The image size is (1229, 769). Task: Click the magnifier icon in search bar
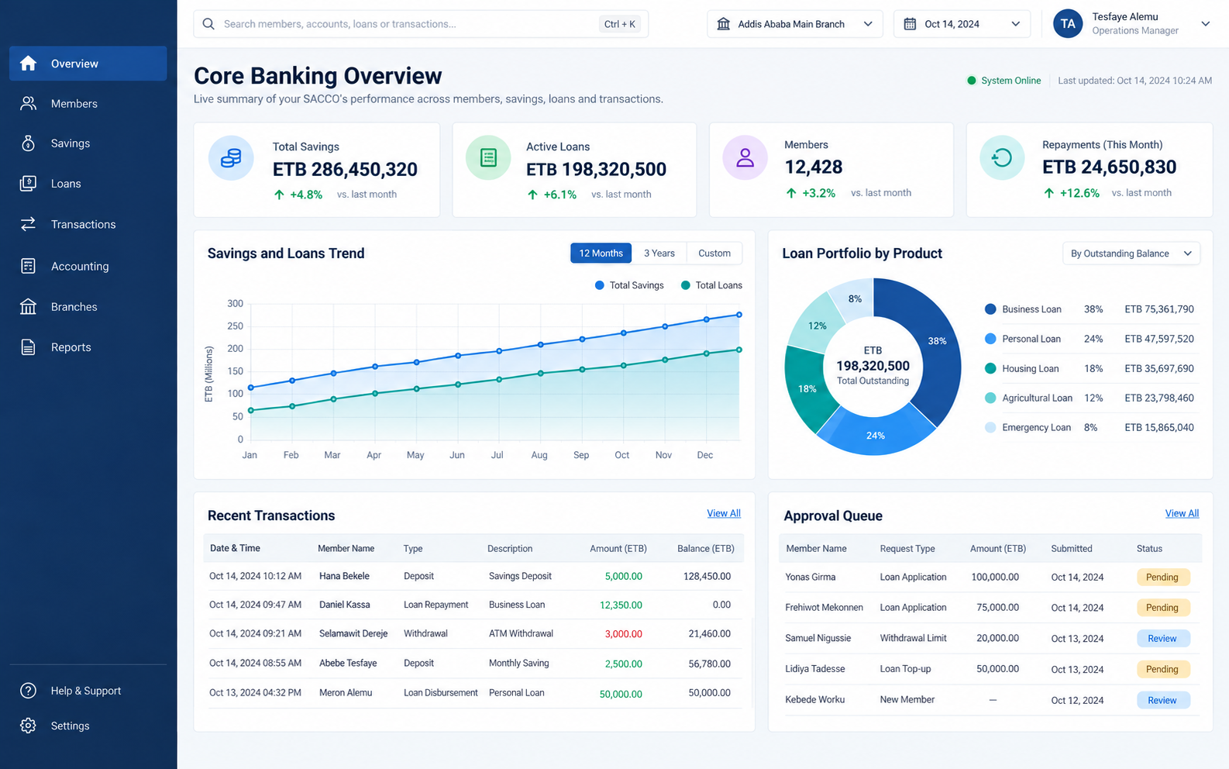[208, 24]
